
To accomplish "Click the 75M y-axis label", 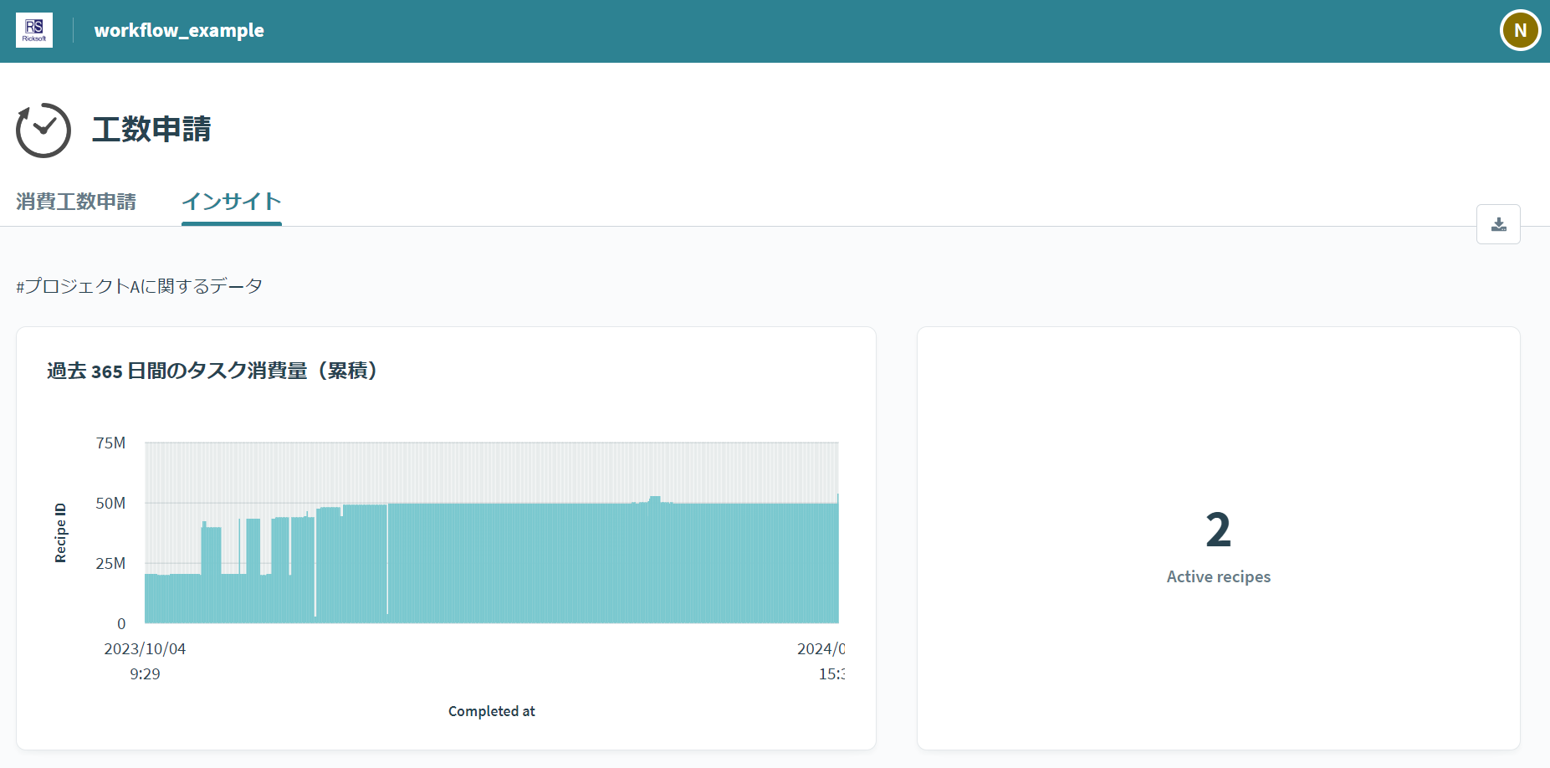I will (x=110, y=443).
